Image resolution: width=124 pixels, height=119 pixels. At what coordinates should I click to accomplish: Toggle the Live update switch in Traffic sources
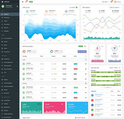[x=77, y=7]
